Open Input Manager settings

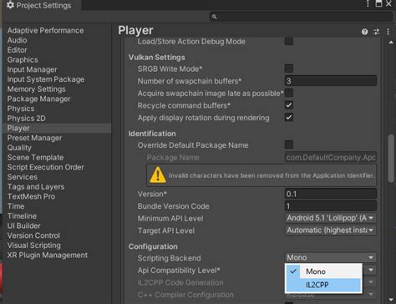point(32,69)
